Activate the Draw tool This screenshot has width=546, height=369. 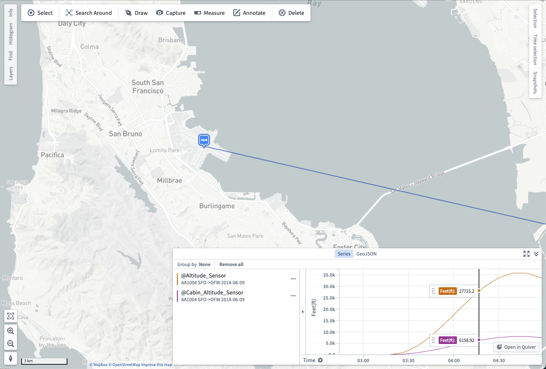coord(136,13)
